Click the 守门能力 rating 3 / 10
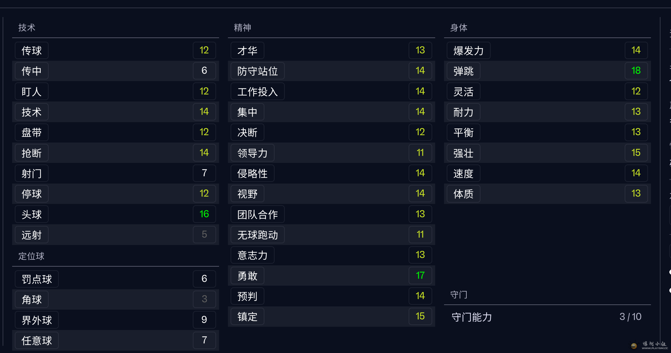671x353 pixels. click(630, 317)
